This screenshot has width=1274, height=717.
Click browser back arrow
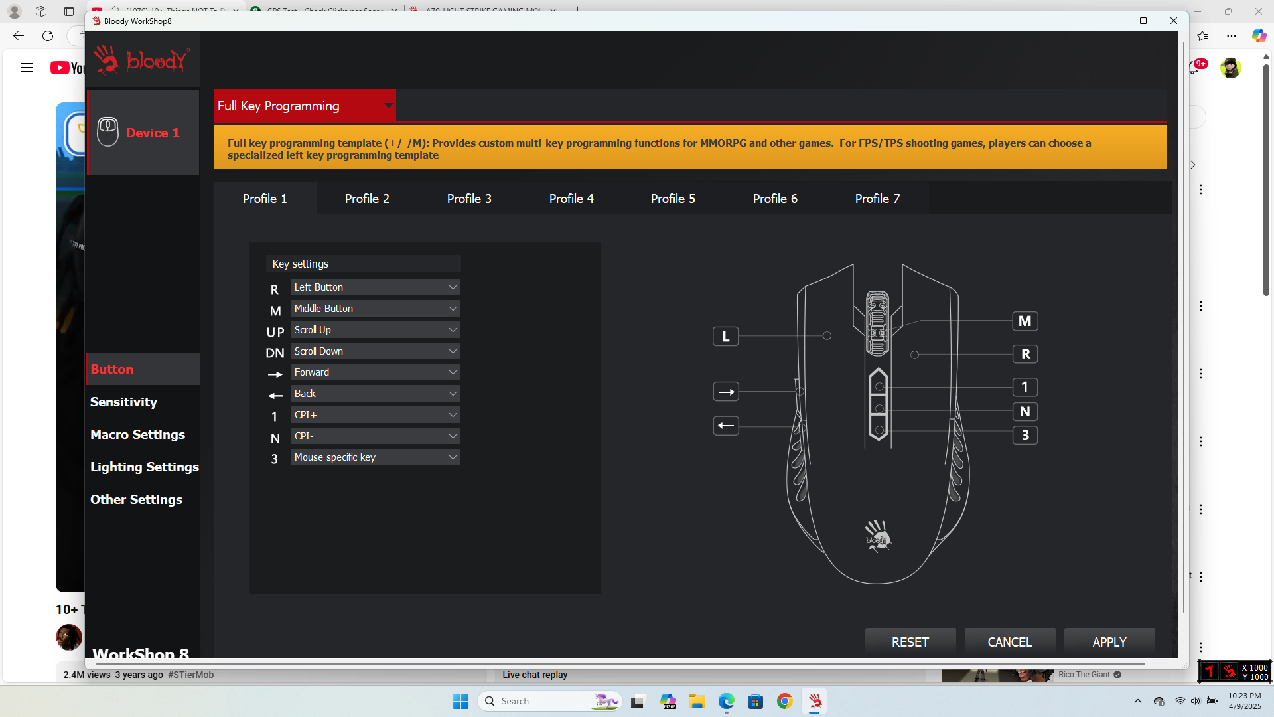point(19,36)
